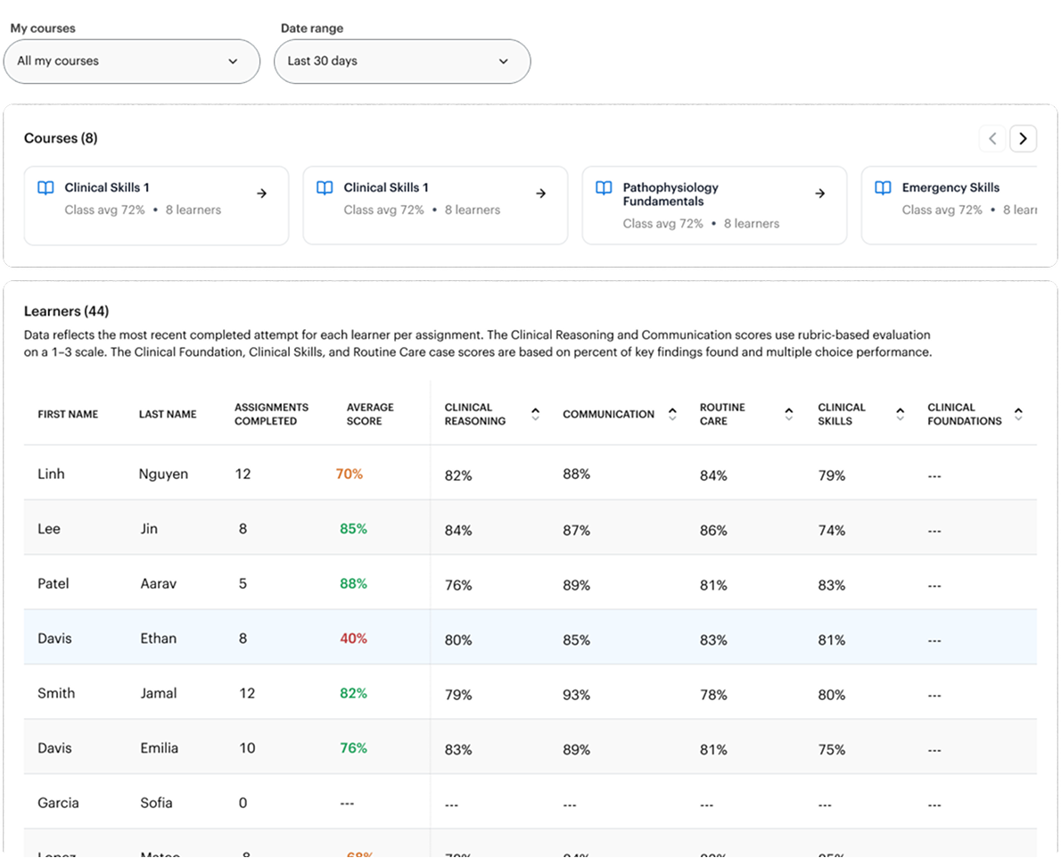Screen dimensions: 1061x858
Task: Sort by Routine Care column
Action: 789,414
